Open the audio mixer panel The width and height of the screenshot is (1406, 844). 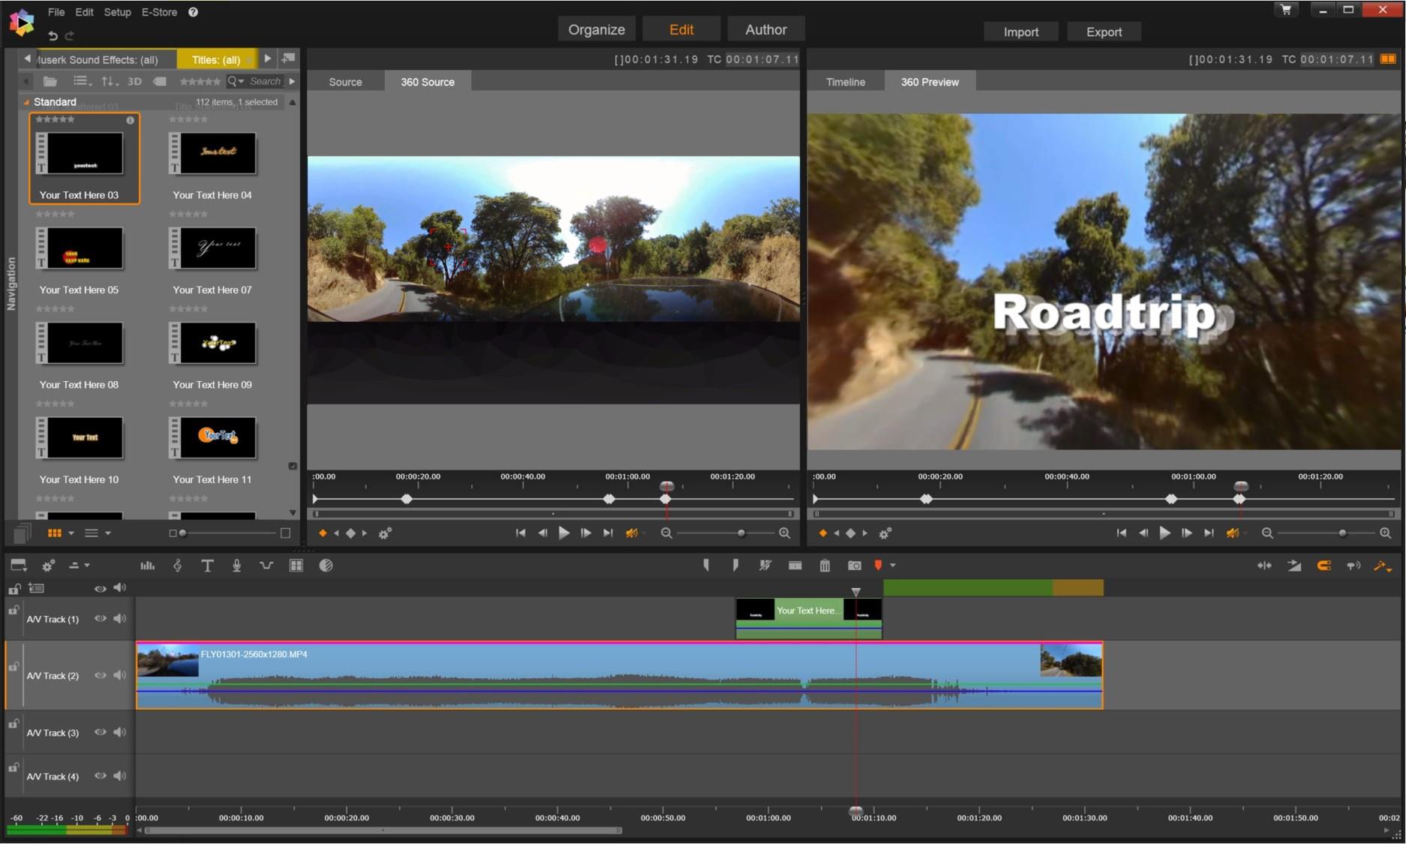click(147, 566)
